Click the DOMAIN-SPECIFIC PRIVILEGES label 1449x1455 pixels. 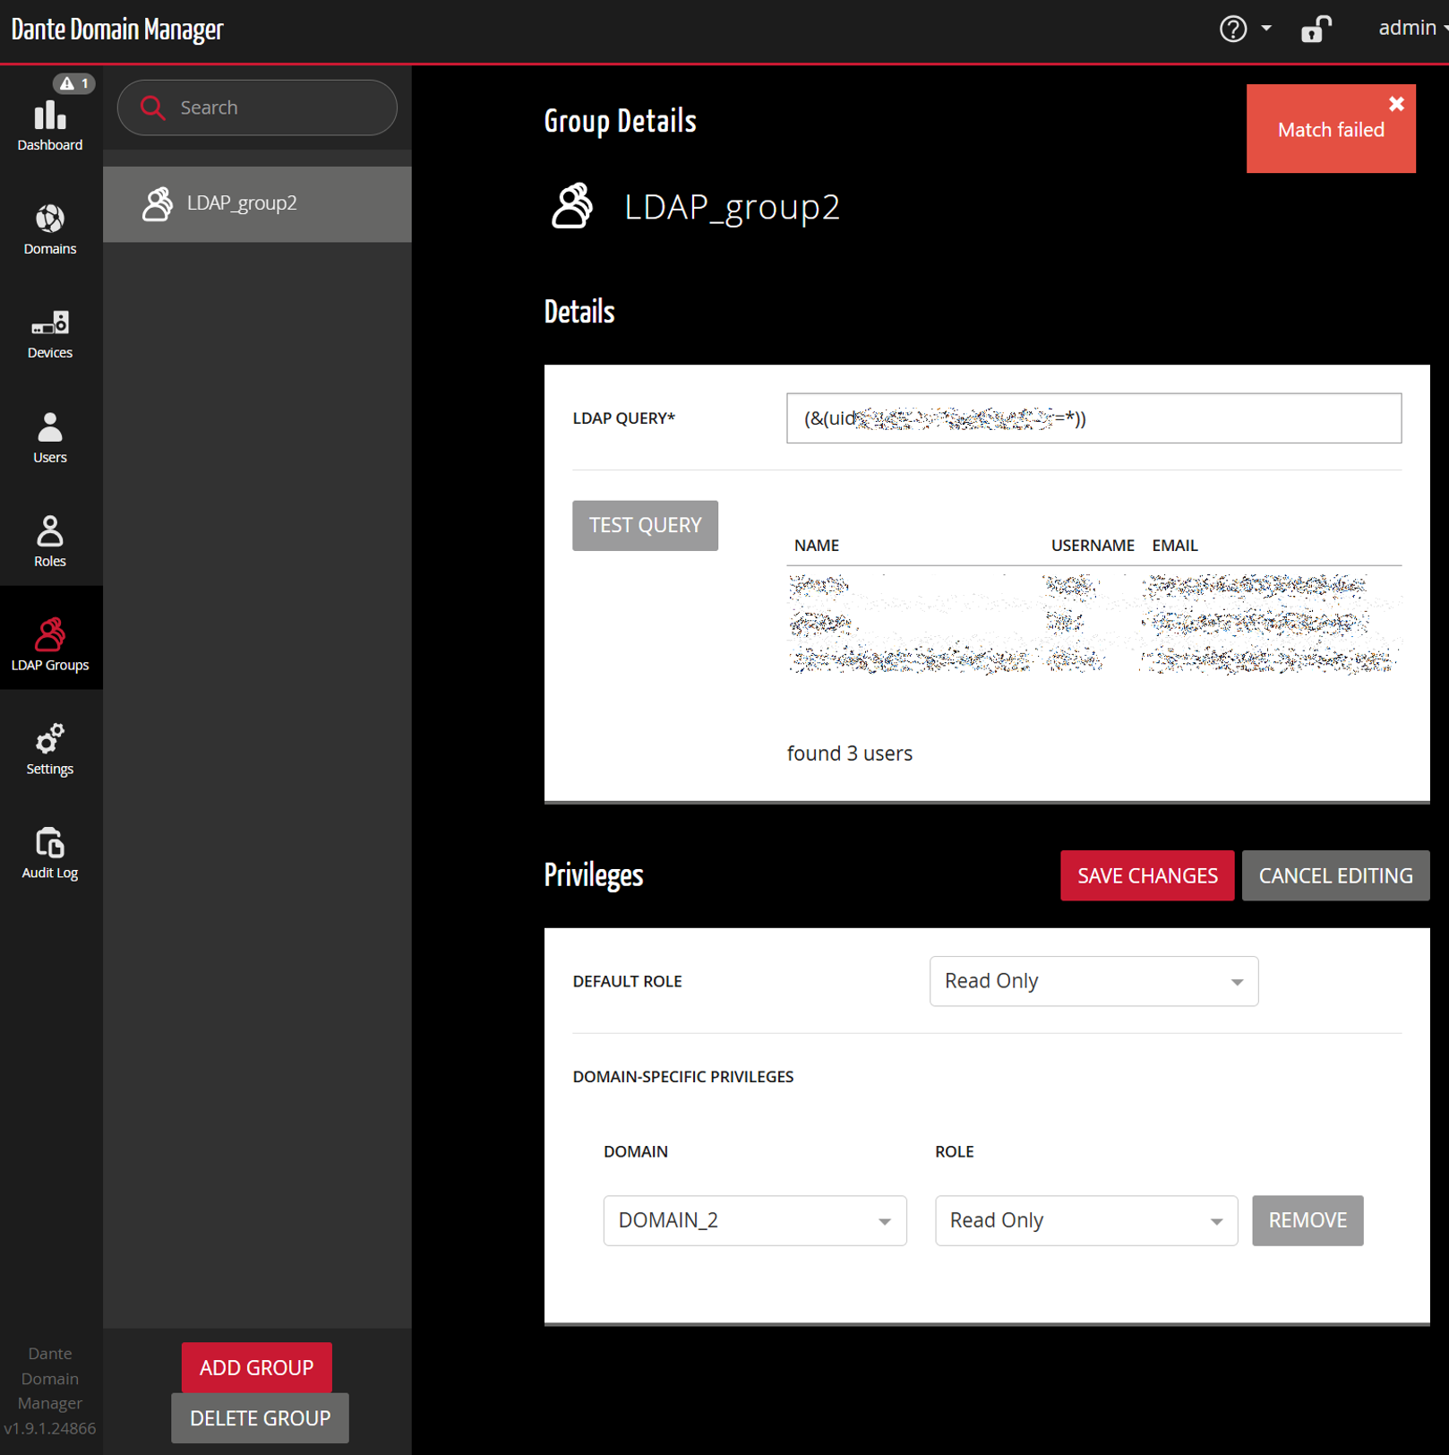click(683, 1077)
